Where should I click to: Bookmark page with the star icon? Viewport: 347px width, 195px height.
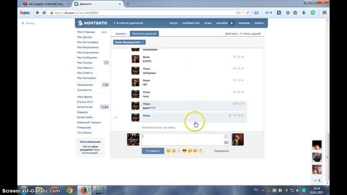pyautogui.click(x=288, y=12)
